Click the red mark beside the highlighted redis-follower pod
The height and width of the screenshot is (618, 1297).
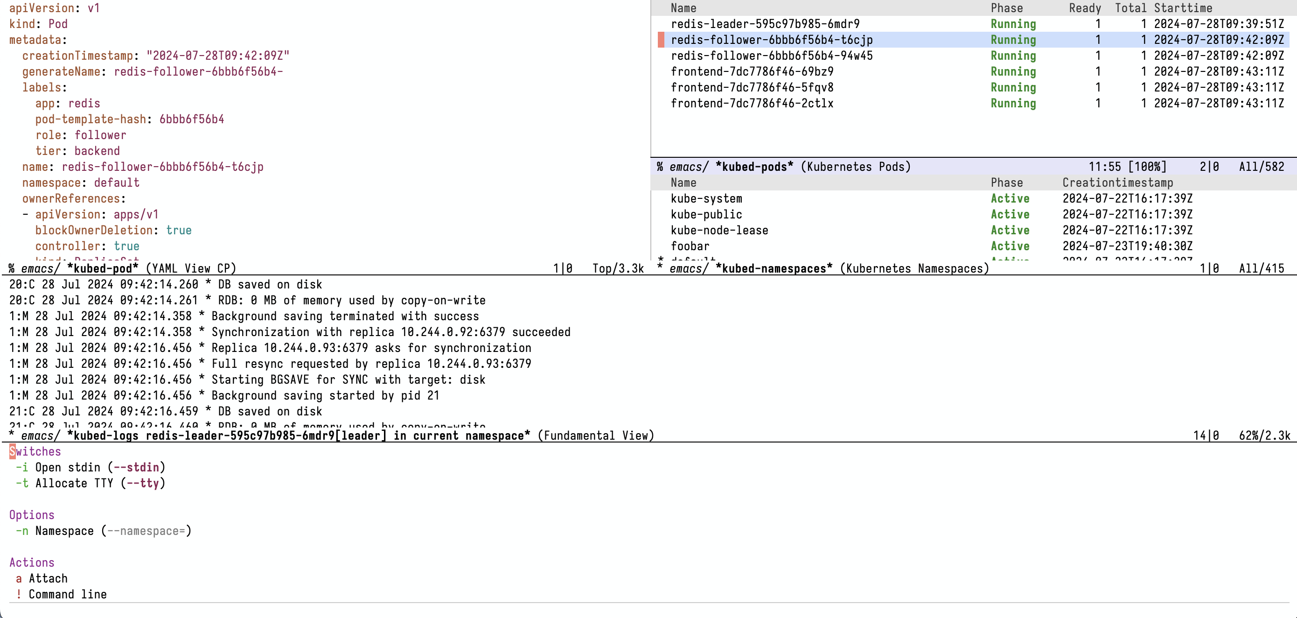661,40
